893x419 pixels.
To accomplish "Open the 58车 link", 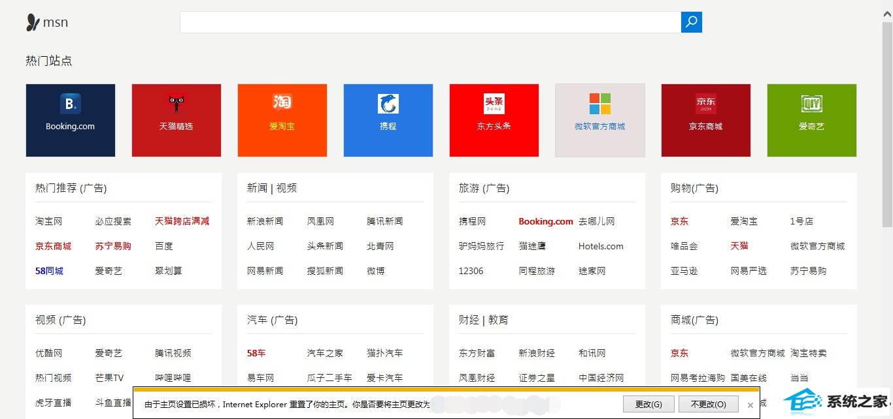I will 256,353.
